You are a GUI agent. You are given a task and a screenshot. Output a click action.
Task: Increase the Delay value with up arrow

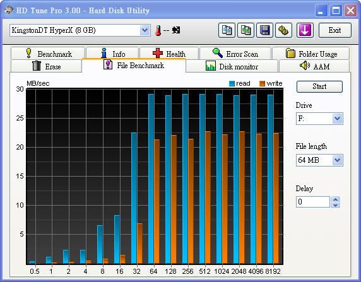(336, 199)
